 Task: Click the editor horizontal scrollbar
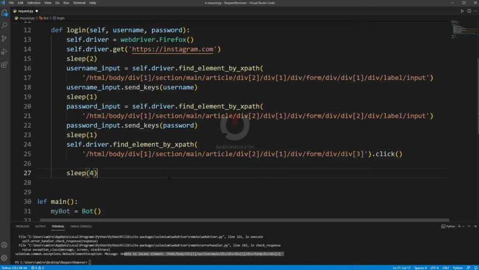[x=244, y=220]
